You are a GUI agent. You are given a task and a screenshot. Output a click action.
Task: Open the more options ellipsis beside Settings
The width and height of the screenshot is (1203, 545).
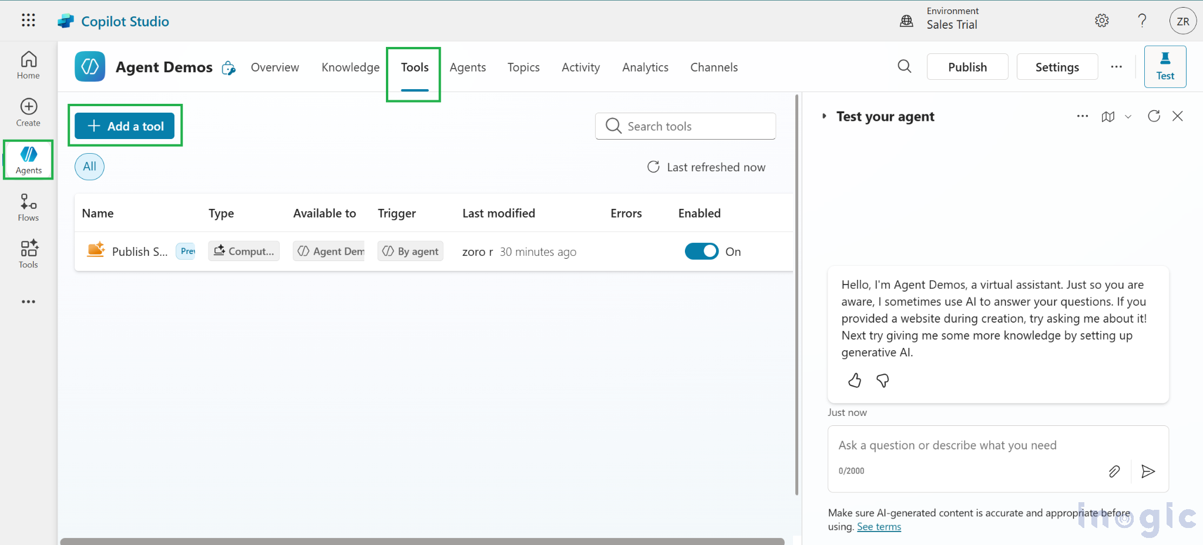(1117, 67)
